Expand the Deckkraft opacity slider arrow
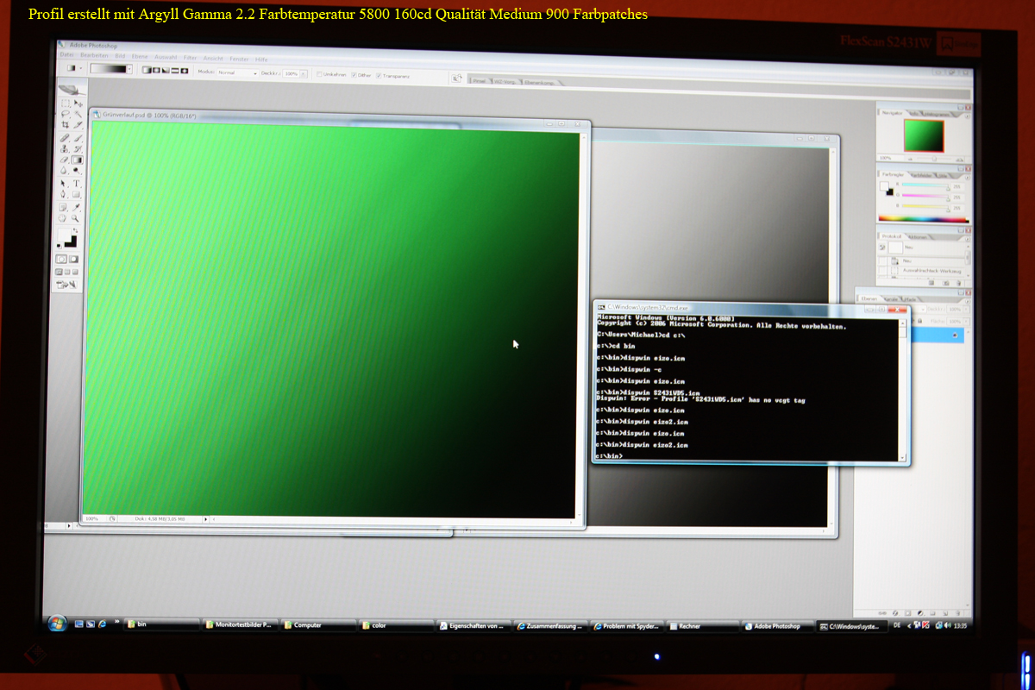The height and width of the screenshot is (690, 1035). 304,74
